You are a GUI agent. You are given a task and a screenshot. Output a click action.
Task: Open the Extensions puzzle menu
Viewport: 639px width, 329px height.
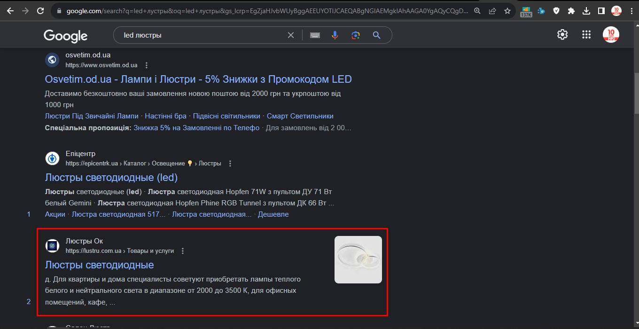[571, 11]
